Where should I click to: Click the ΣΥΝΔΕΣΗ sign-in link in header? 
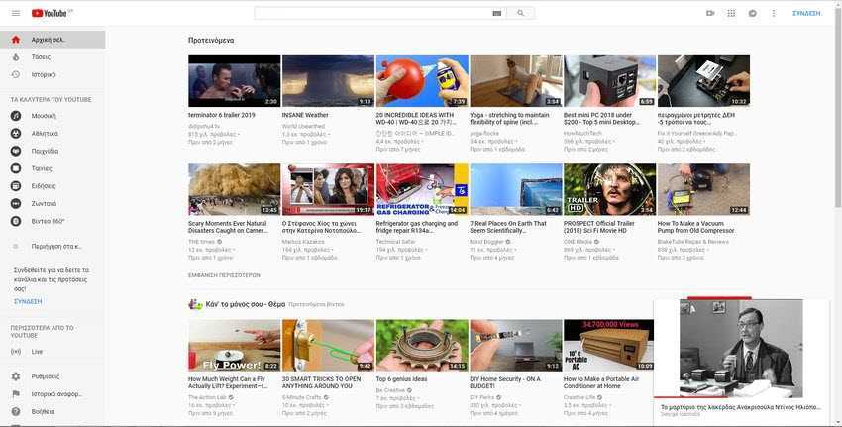[806, 13]
